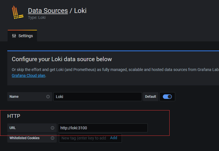Open the Settings tab
Screen dimensions: 219x151
pyautogui.click(x=22, y=36)
